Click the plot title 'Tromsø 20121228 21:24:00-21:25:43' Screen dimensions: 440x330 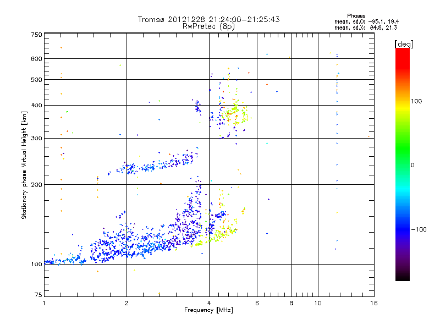point(208,19)
